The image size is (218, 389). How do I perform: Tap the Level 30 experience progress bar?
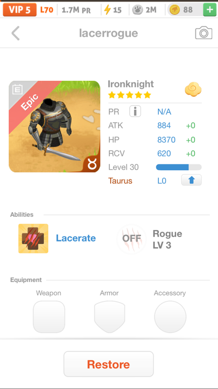(x=179, y=167)
